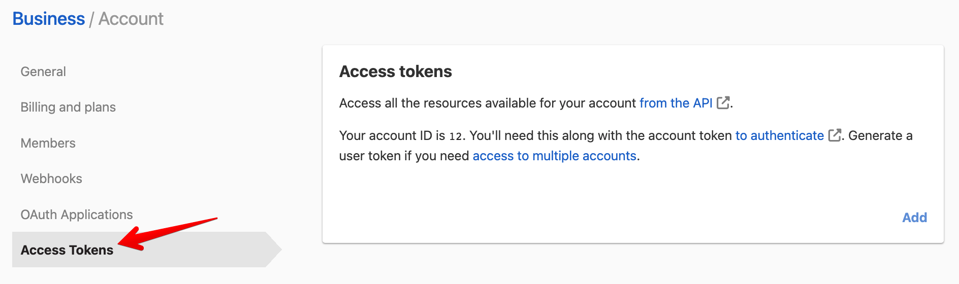Click the account ID value 12
959x284 pixels.
click(456, 136)
